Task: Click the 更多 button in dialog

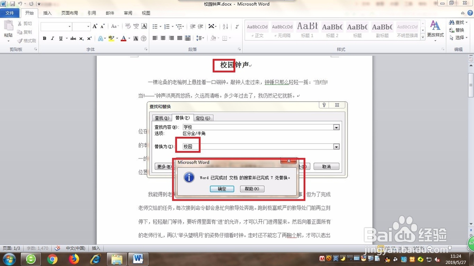Action: pos(164,166)
